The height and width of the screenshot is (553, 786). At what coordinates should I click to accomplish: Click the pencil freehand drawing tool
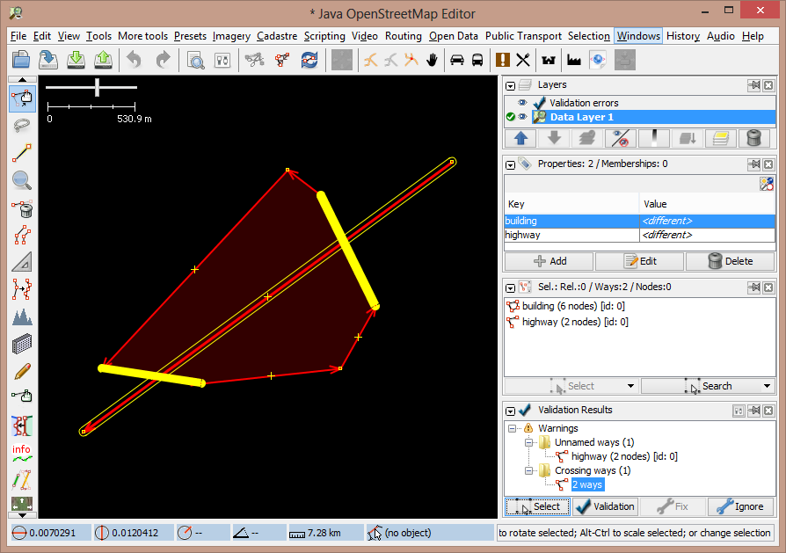[23, 371]
